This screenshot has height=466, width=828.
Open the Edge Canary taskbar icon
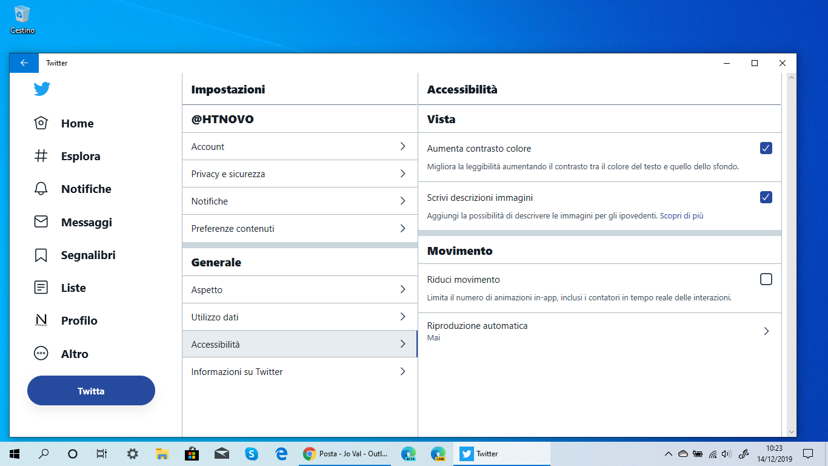coord(438,453)
